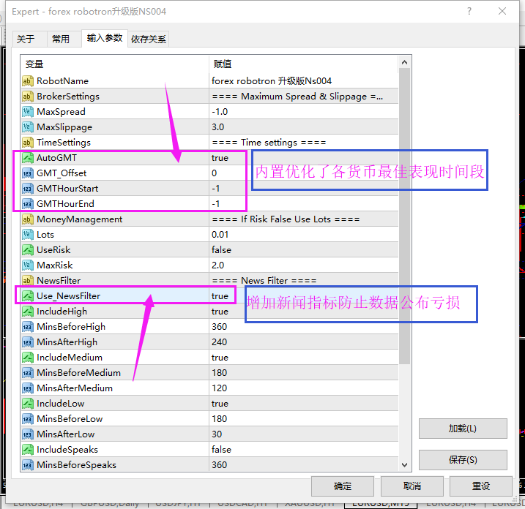The image size is (525, 509).
Task: Click the double-type icon beside MaxSlippage
Action: (x=27, y=127)
